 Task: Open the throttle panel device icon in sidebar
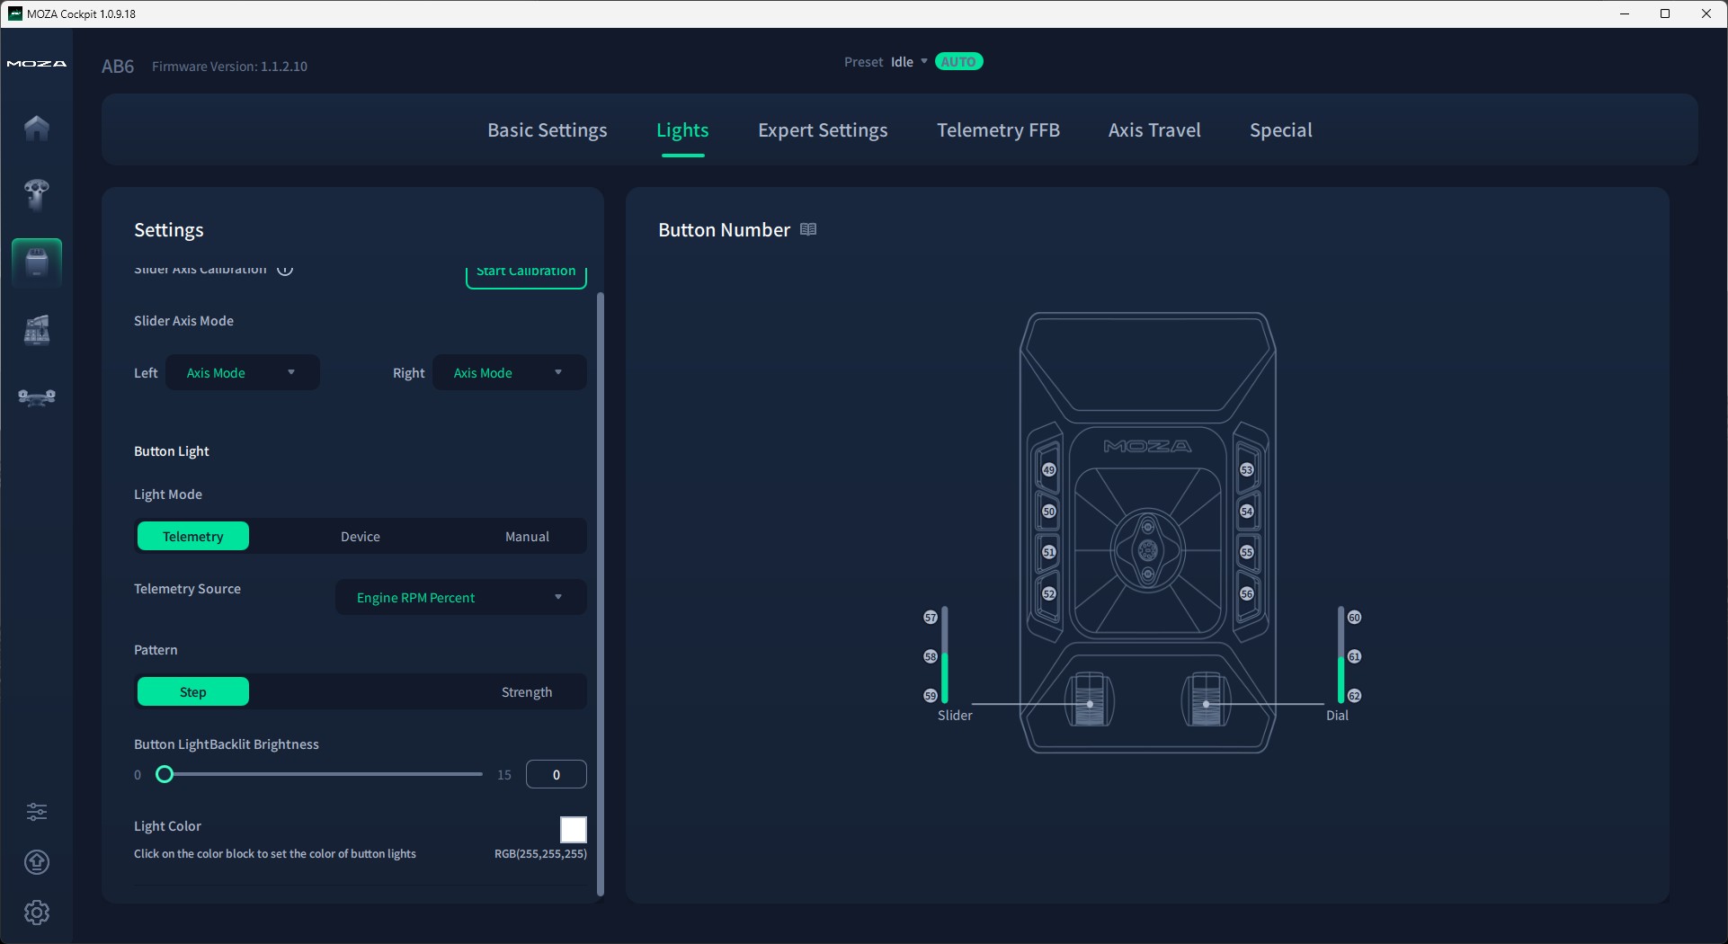(37, 330)
